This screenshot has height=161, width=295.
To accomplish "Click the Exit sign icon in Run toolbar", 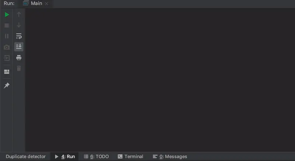I will click(7, 58).
